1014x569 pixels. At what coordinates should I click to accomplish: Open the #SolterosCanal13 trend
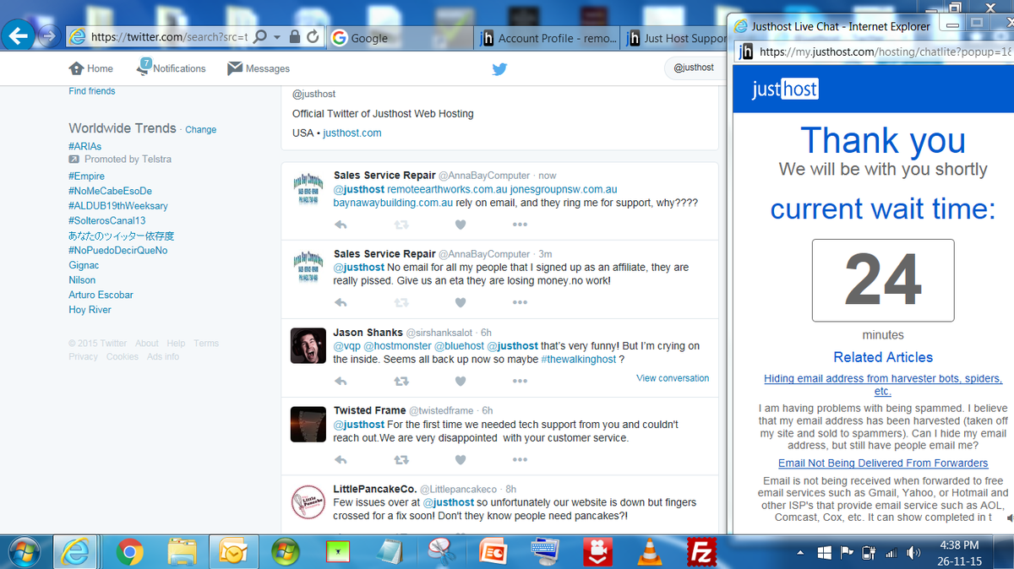[107, 220]
